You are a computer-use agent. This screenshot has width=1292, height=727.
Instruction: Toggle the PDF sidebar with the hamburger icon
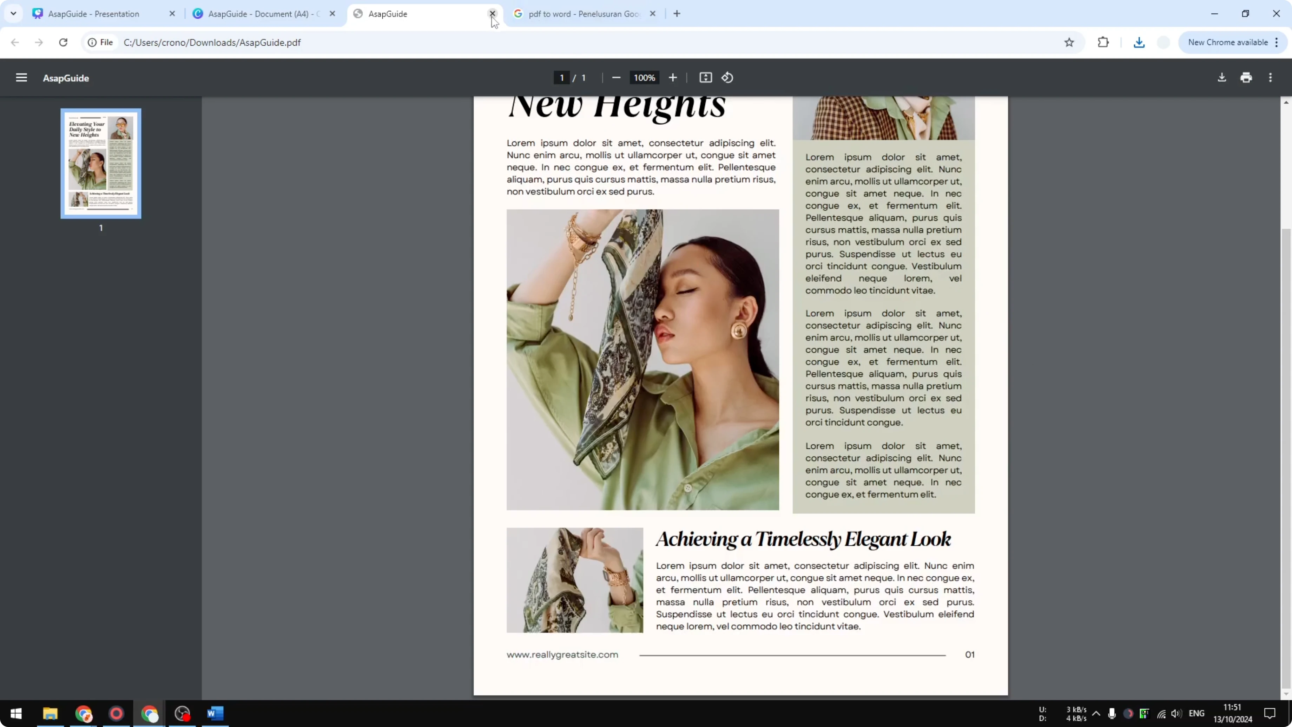pyautogui.click(x=21, y=77)
